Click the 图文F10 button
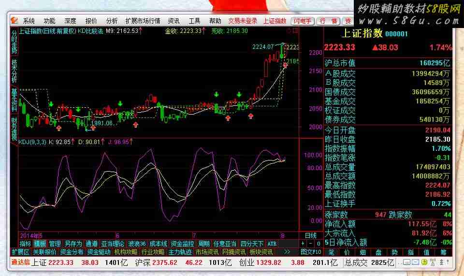 coord(311,252)
